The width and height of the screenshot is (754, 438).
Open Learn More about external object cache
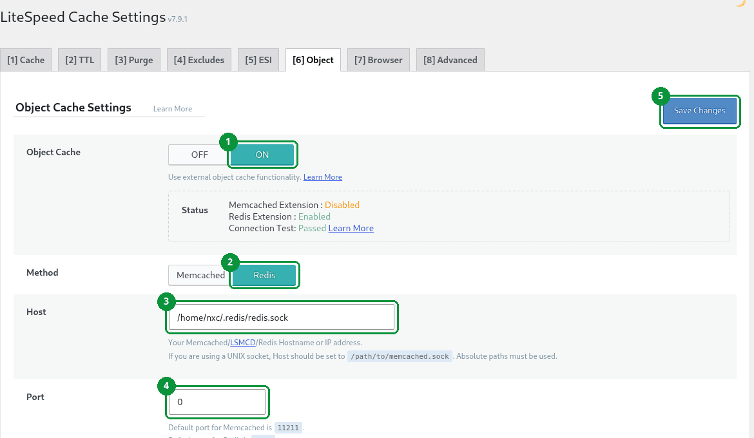(x=323, y=177)
